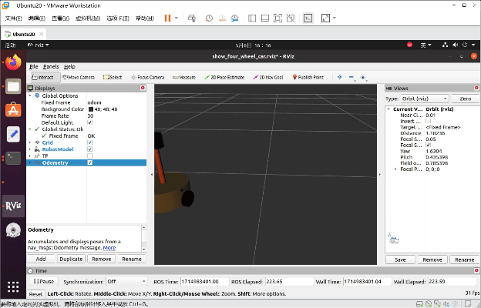Expand the Grid display node
Screen dimensions: 481x308
point(30,142)
